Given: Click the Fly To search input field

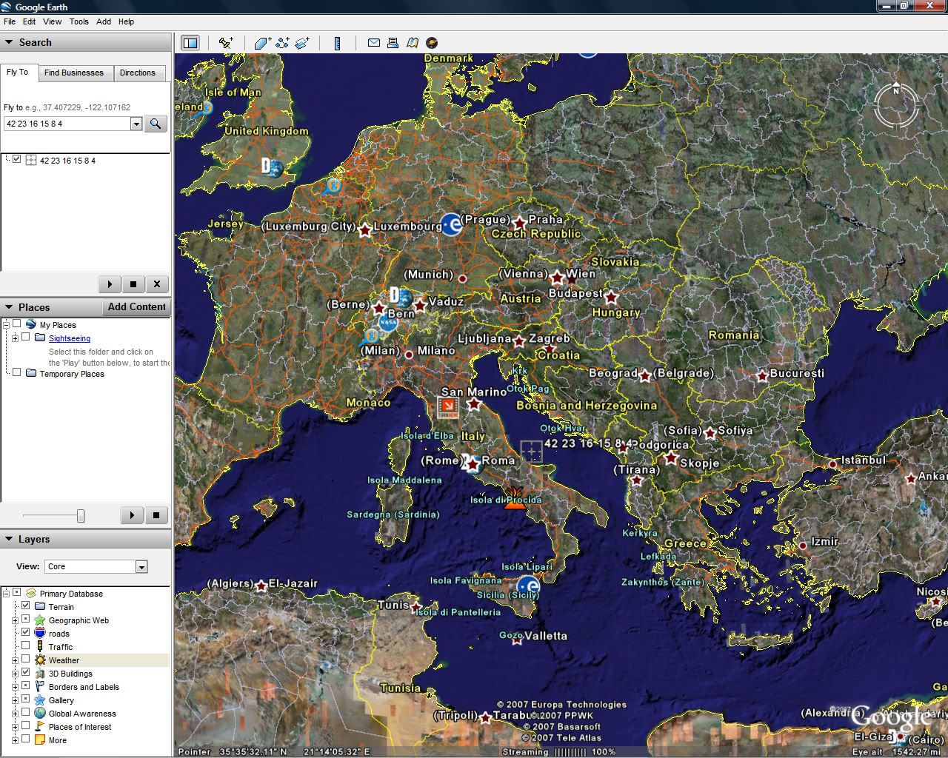Looking at the screenshot, I should pyautogui.click(x=67, y=124).
